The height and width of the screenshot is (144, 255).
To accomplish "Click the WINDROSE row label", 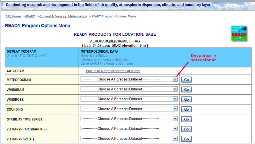I will pos(15,100).
